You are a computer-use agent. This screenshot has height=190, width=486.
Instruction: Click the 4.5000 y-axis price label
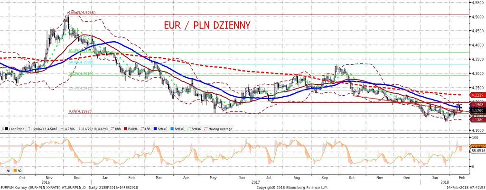click(477, 17)
